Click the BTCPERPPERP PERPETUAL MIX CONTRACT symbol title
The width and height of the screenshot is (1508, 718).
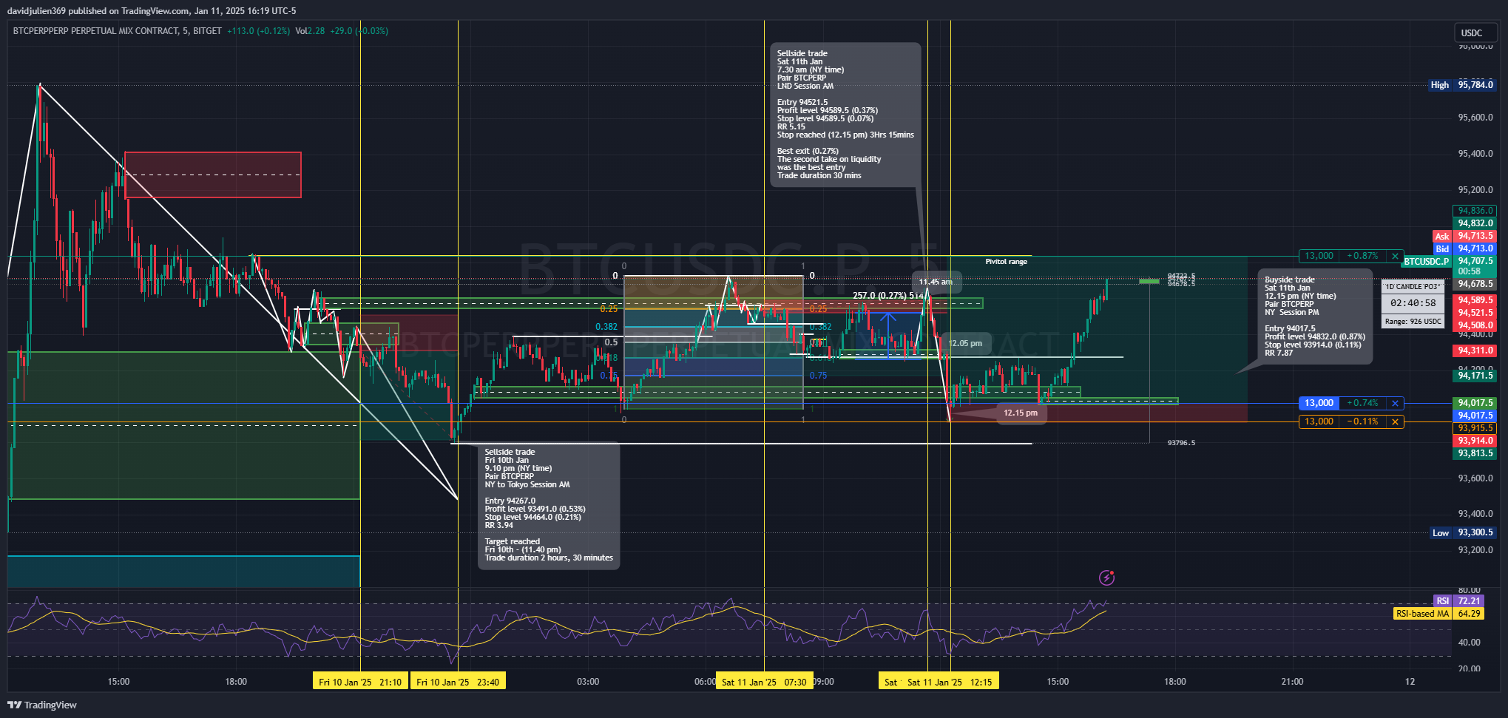117,31
